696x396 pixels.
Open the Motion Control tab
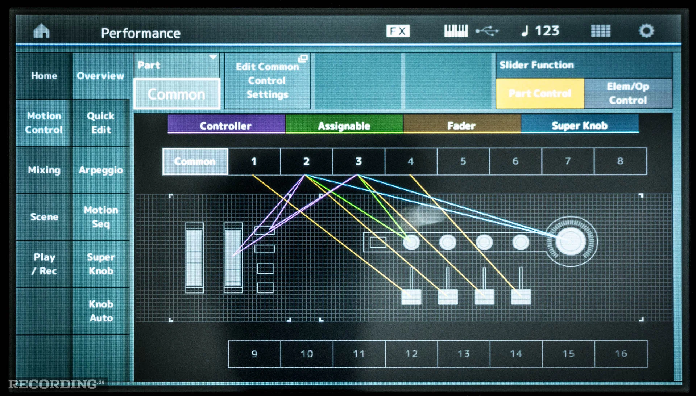pyautogui.click(x=44, y=123)
